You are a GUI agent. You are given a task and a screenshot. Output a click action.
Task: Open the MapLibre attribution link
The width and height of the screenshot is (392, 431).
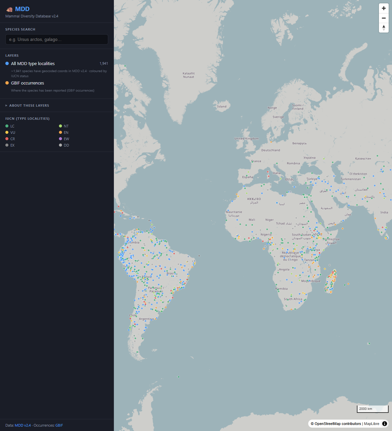[x=372, y=424]
